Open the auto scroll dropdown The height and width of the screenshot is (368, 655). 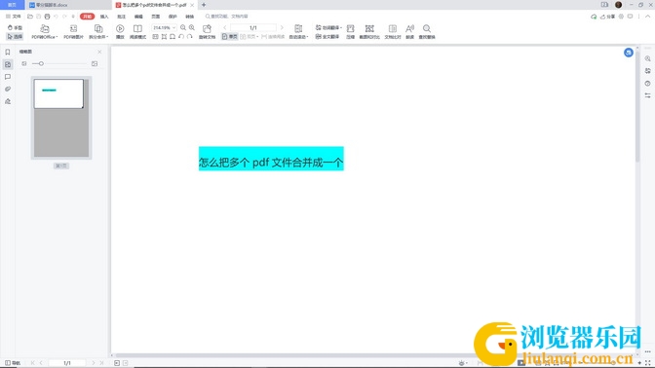[298, 32]
